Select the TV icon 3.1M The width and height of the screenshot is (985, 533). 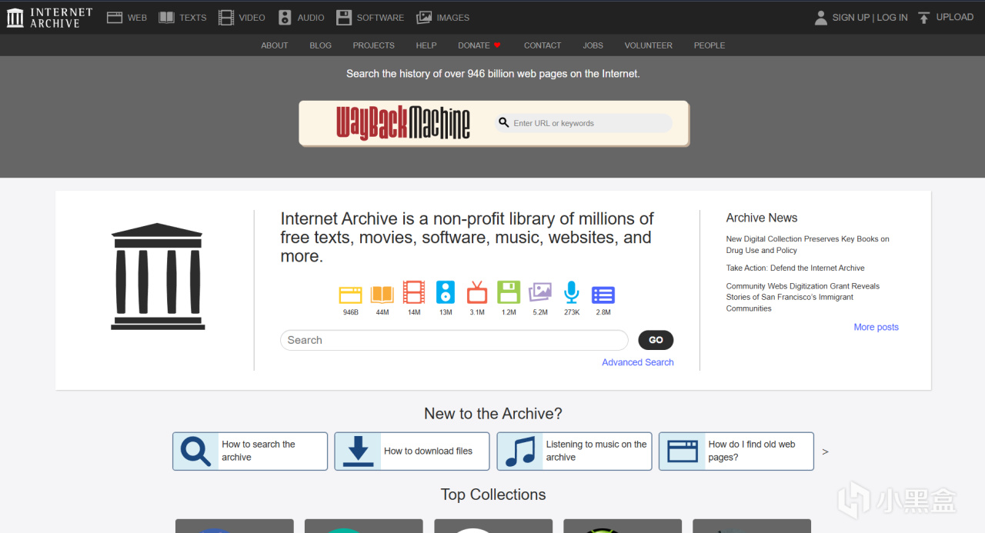pyautogui.click(x=477, y=292)
